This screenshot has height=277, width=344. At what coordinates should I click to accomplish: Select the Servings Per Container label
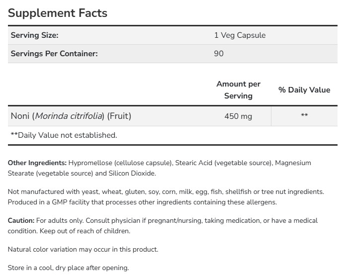[x=54, y=54]
